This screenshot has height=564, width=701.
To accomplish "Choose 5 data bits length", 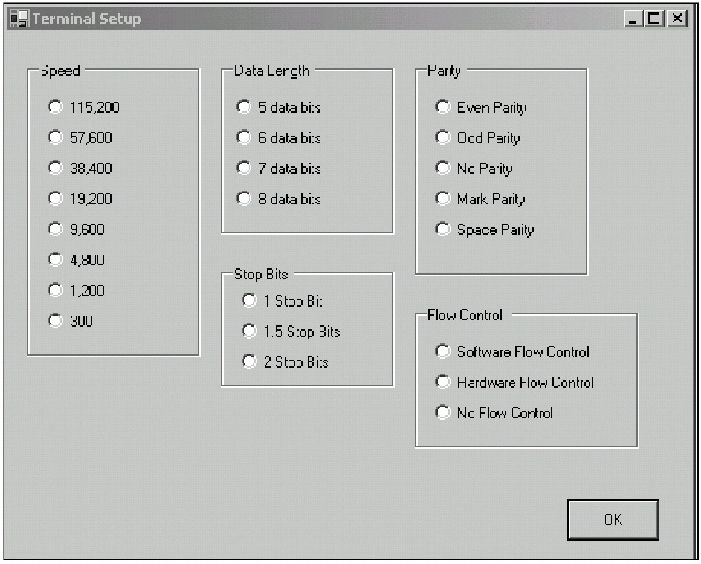I will (244, 107).
